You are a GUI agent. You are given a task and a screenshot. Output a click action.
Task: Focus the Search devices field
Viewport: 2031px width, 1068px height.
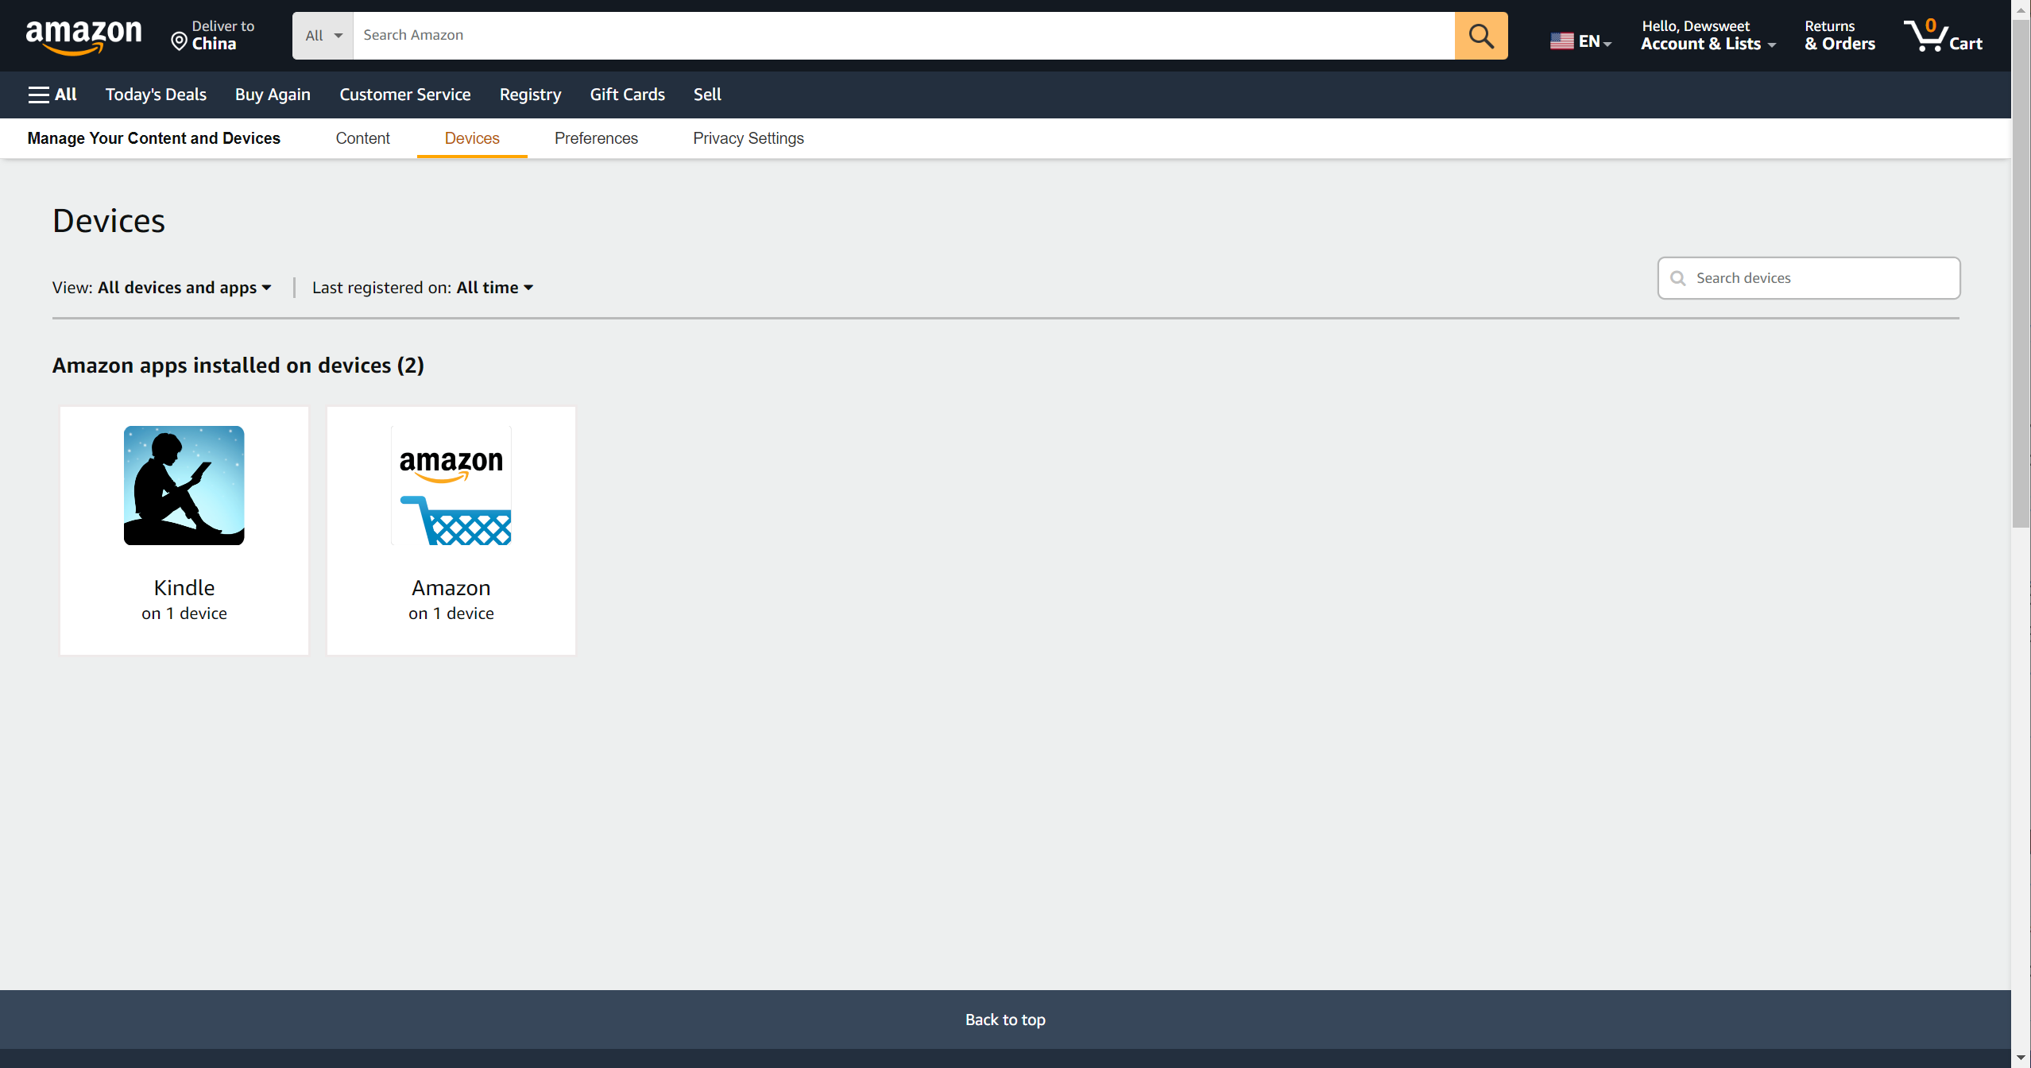coord(1809,278)
